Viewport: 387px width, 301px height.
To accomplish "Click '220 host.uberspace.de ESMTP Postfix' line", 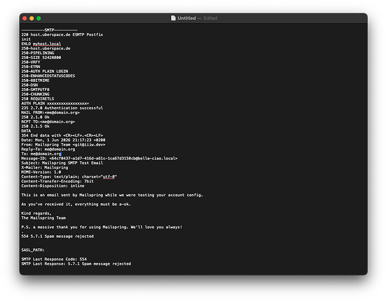I will point(62,35).
